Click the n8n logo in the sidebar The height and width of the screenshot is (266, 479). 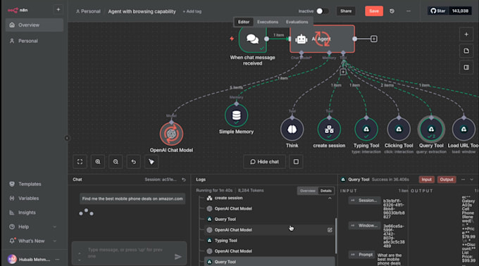pyautogui.click(x=18, y=10)
